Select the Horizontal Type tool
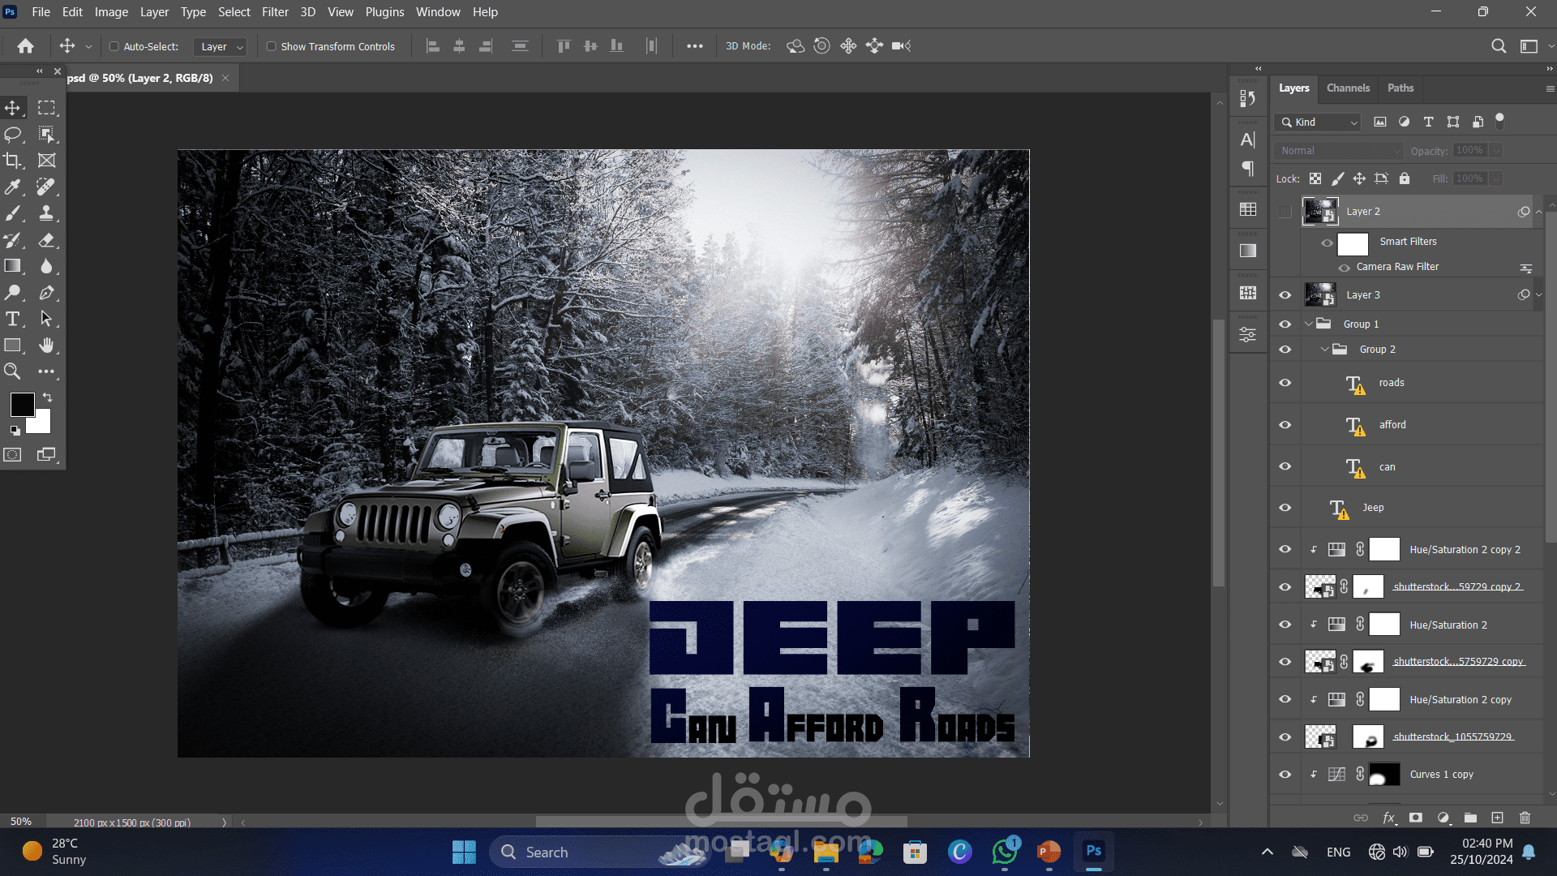 pos(13,319)
